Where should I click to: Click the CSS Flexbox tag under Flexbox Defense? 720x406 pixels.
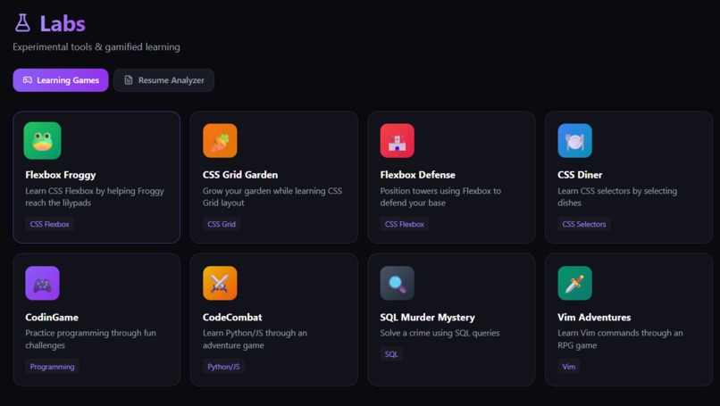click(x=405, y=224)
